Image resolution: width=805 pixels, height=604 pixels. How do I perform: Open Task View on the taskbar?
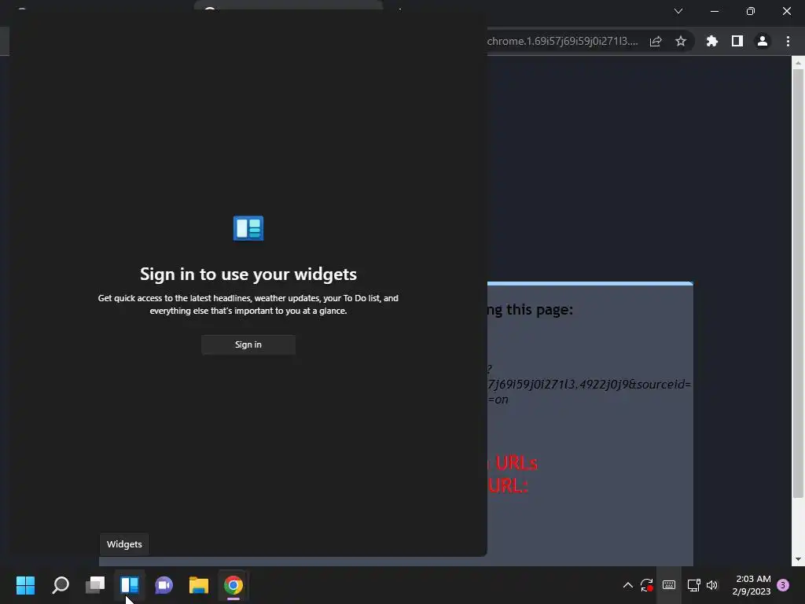point(95,585)
